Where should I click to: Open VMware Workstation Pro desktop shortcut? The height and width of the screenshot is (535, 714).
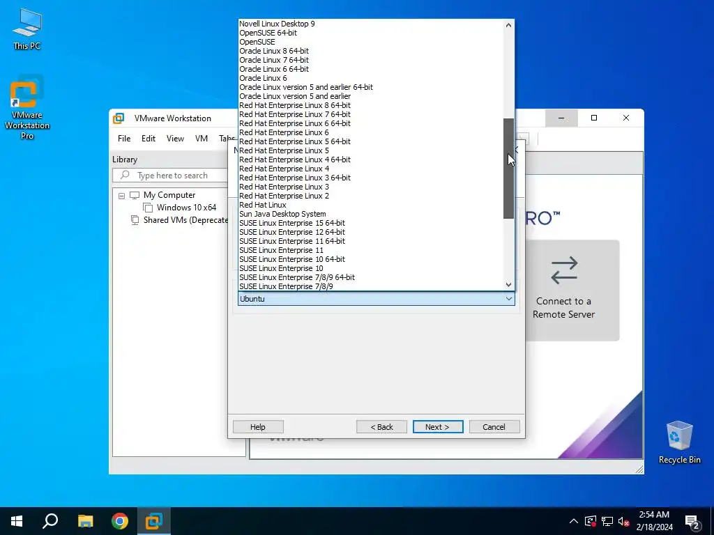click(x=27, y=107)
